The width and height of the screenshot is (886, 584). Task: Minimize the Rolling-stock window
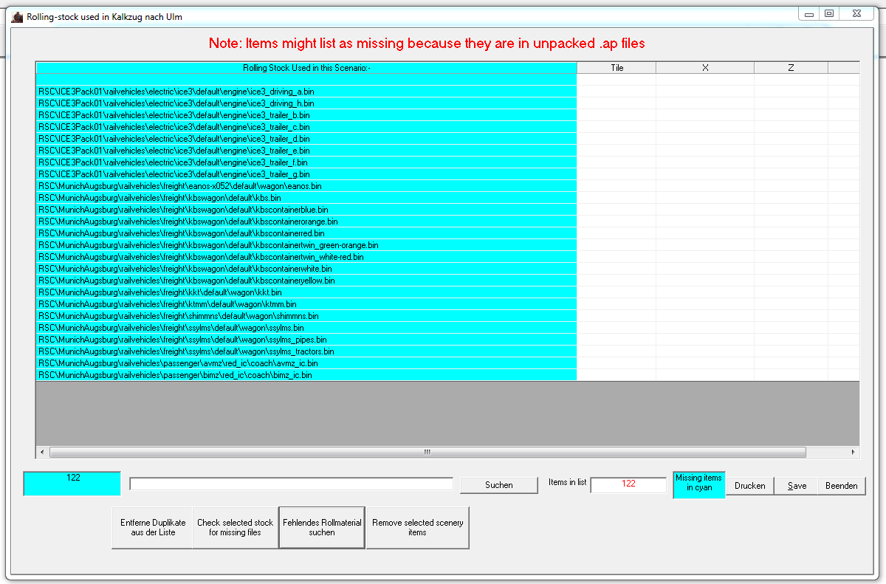809,14
